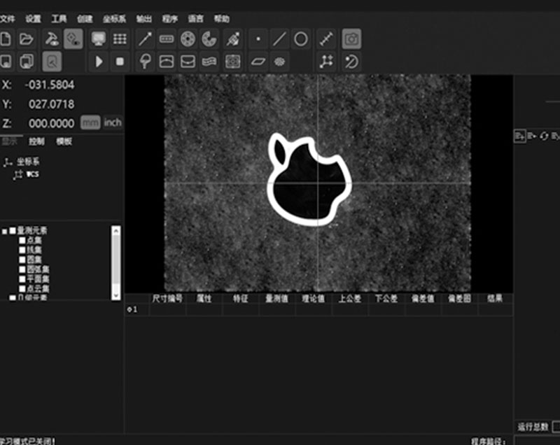The image size is (560, 445).
Task: Click the monitor display icon
Action: coord(99,39)
